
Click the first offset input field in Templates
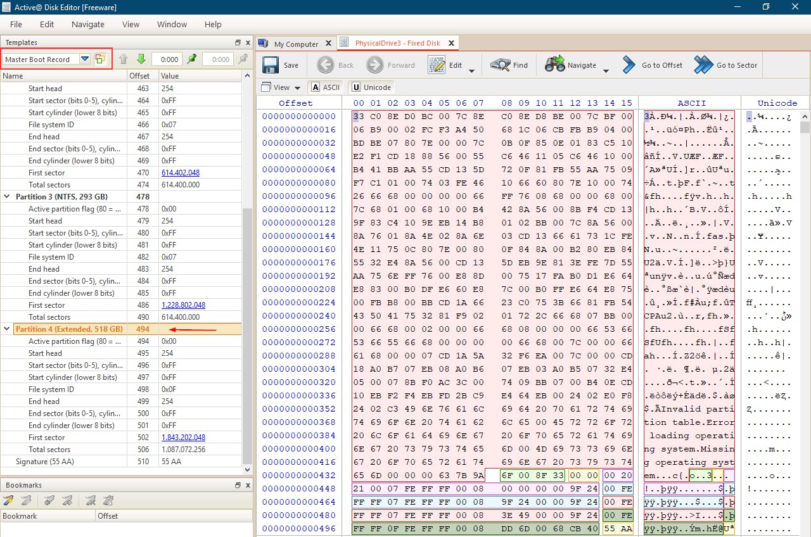[167, 59]
